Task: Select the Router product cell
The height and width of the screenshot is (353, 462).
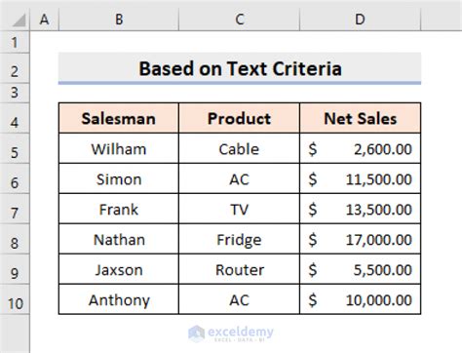Action: [x=239, y=269]
